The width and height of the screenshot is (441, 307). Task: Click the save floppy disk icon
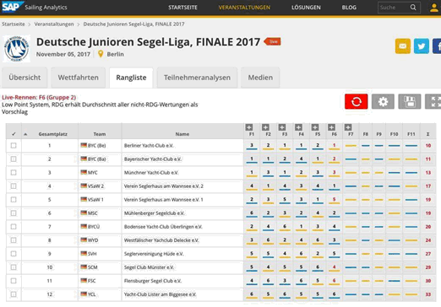(410, 101)
